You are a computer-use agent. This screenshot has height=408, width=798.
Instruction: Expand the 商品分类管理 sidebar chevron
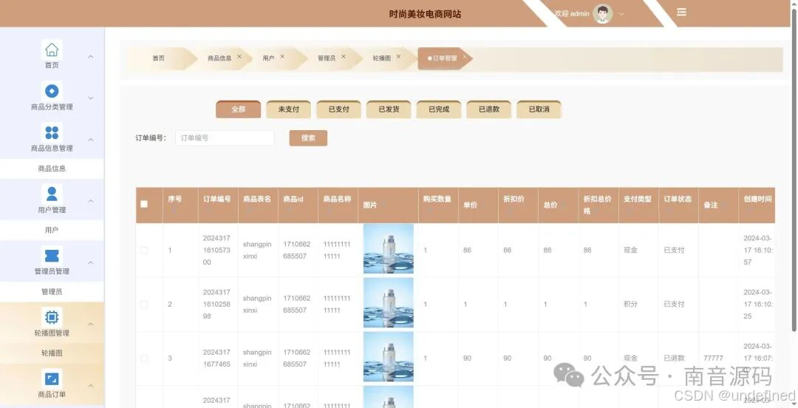click(x=91, y=98)
